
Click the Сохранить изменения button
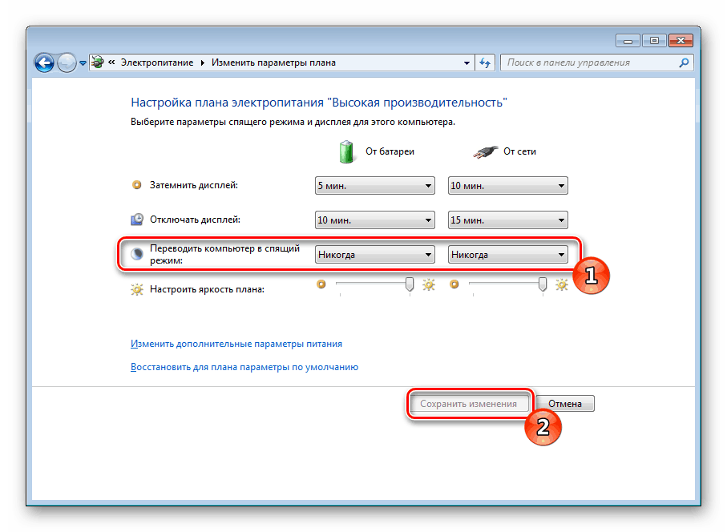click(468, 404)
